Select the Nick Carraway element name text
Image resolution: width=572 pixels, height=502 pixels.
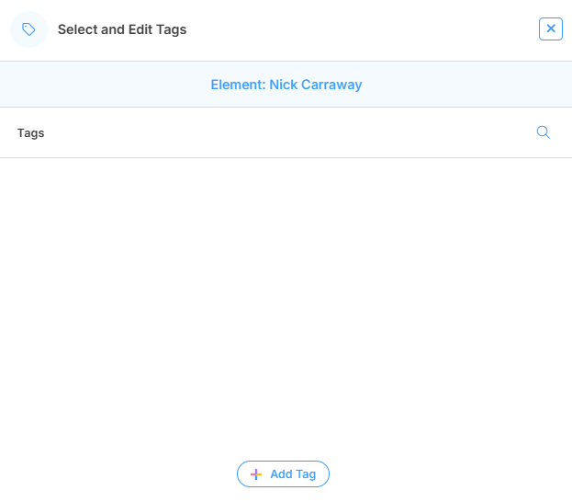pyautogui.click(x=316, y=85)
